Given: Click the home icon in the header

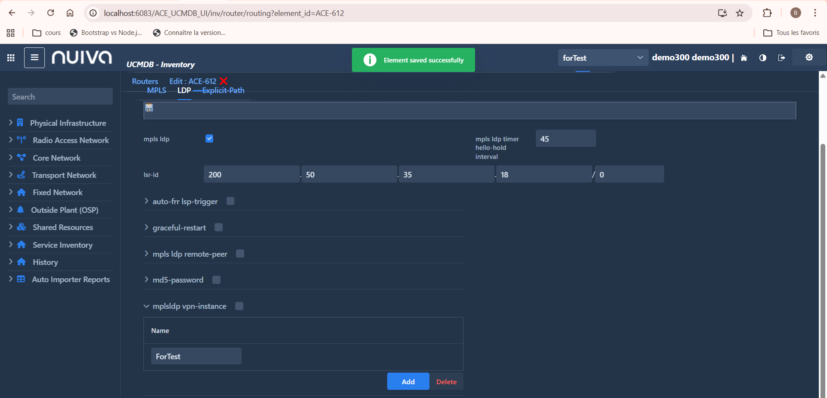Looking at the screenshot, I should [744, 58].
